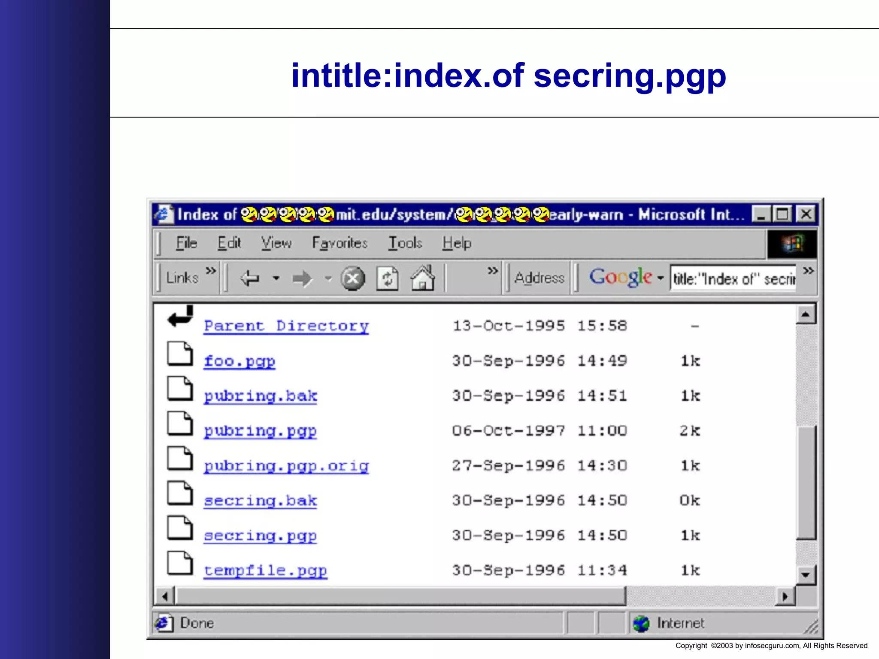This screenshot has height=659, width=879.
Task: Click the Parent Directory back-arrow icon
Action: click(x=180, y=316)
